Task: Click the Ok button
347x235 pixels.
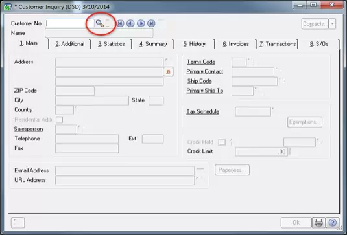Action: pos(296,223)
